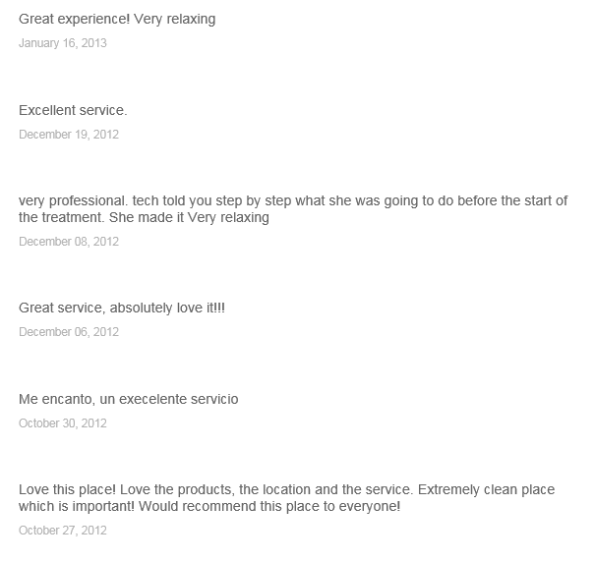The width and height of the screenshot is (595, 562).
Task: Select the October 30, 2012 date
Action: 63,423
